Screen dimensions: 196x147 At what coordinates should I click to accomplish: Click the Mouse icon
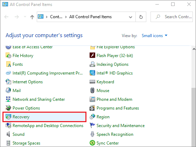click(92, 90)
